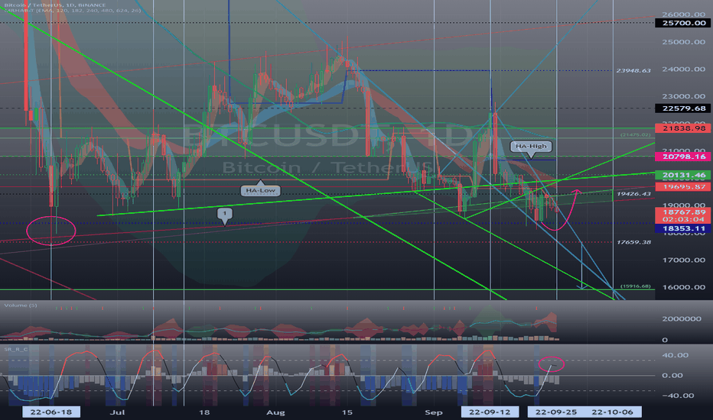Select the 17659.38 level label
Screen dimensions: 713x420
(633, 242)
